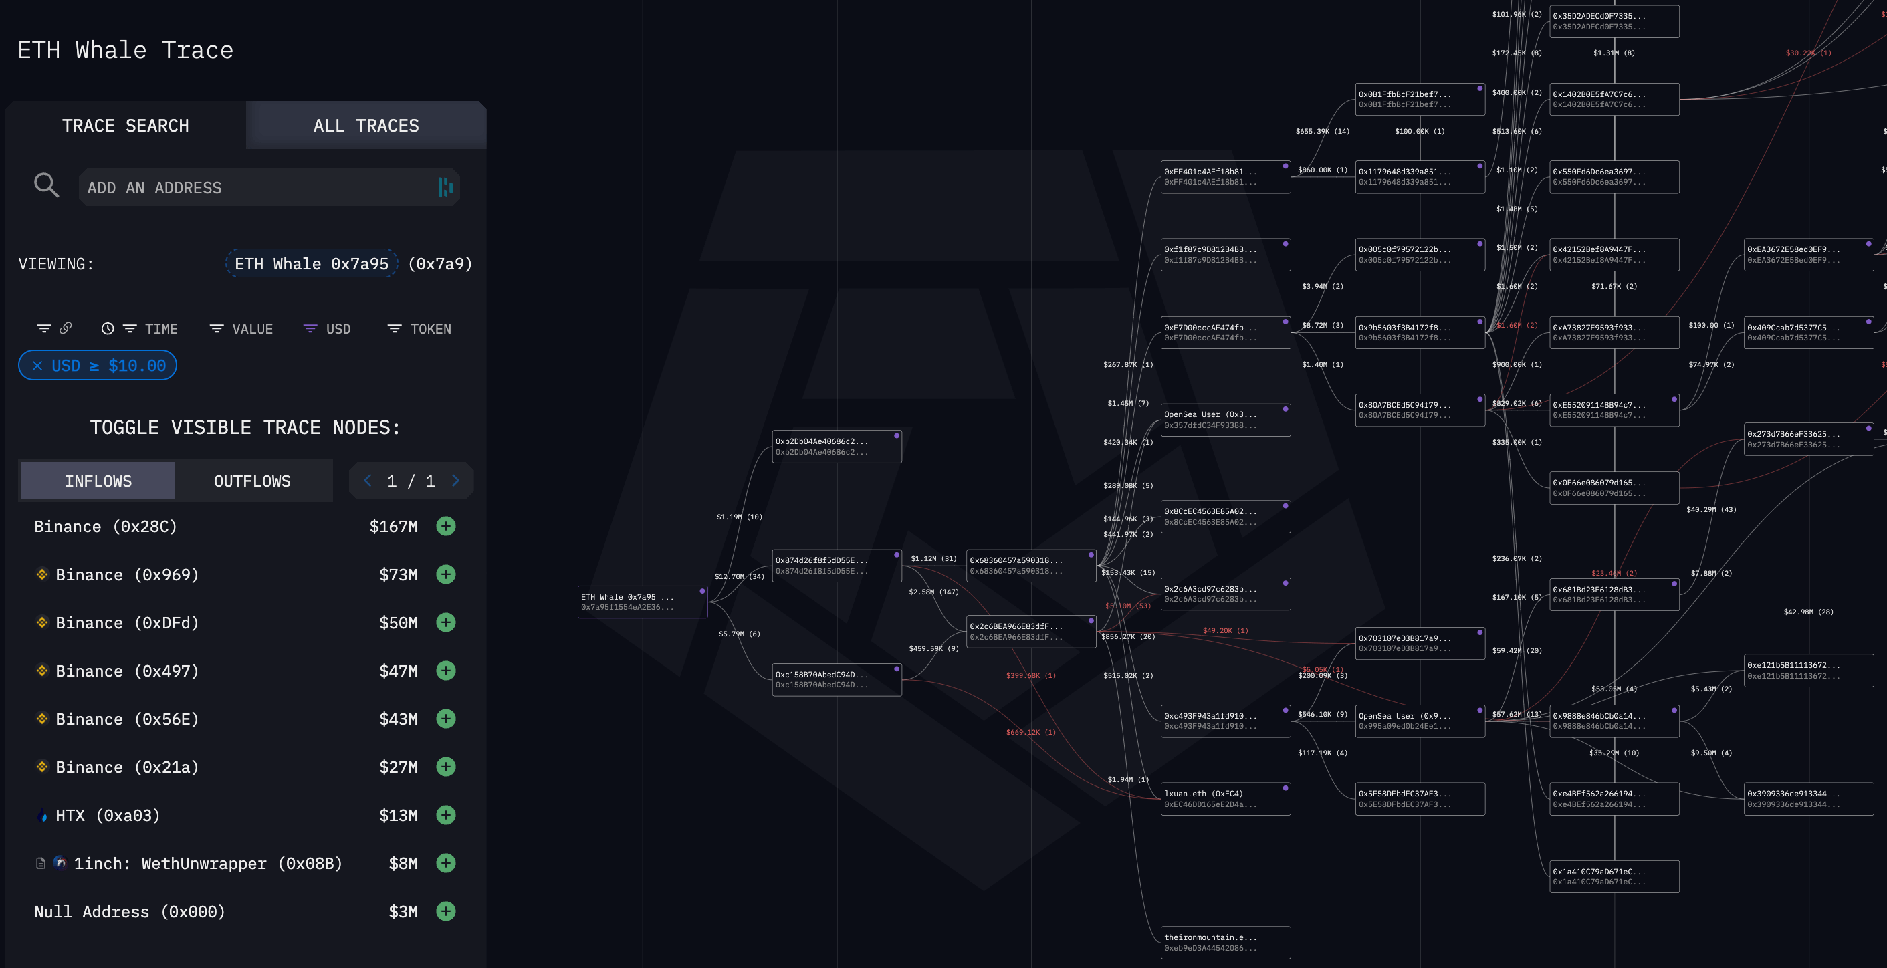
Task: Click Add node button for HTX 0xa03
Action: [446, 815]
